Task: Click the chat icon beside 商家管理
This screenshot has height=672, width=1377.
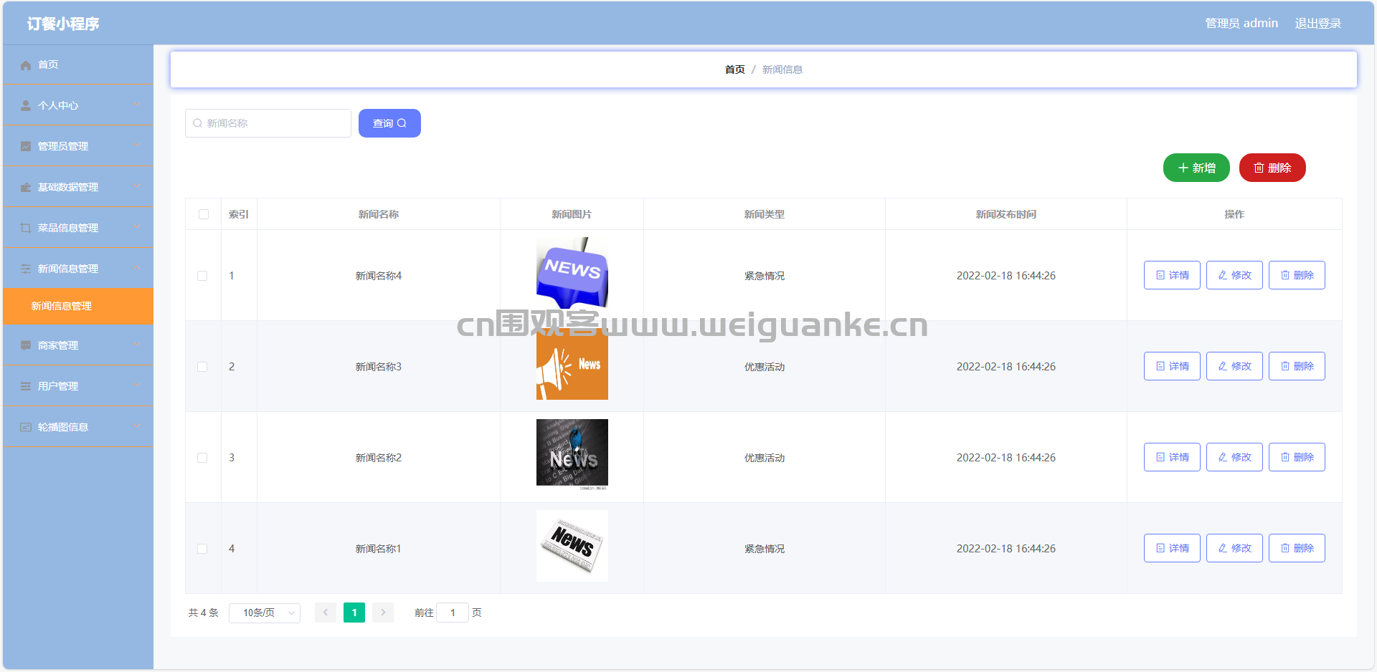Action: click(x=26, y=346)
